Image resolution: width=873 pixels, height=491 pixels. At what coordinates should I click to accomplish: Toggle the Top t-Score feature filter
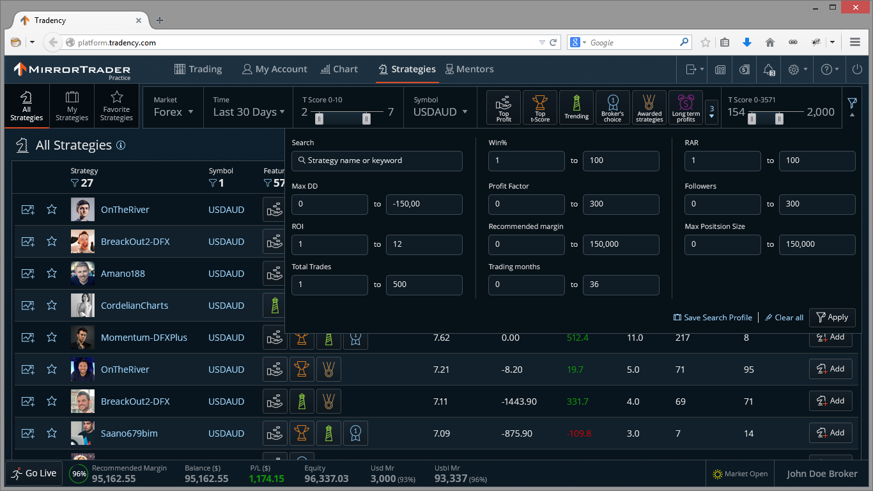coord(540,107)
